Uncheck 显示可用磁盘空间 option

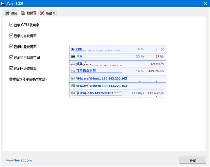point(11,57)
